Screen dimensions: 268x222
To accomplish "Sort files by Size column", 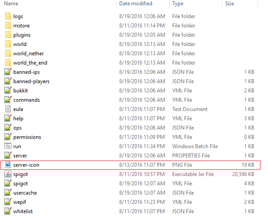I will click(230, 4).
